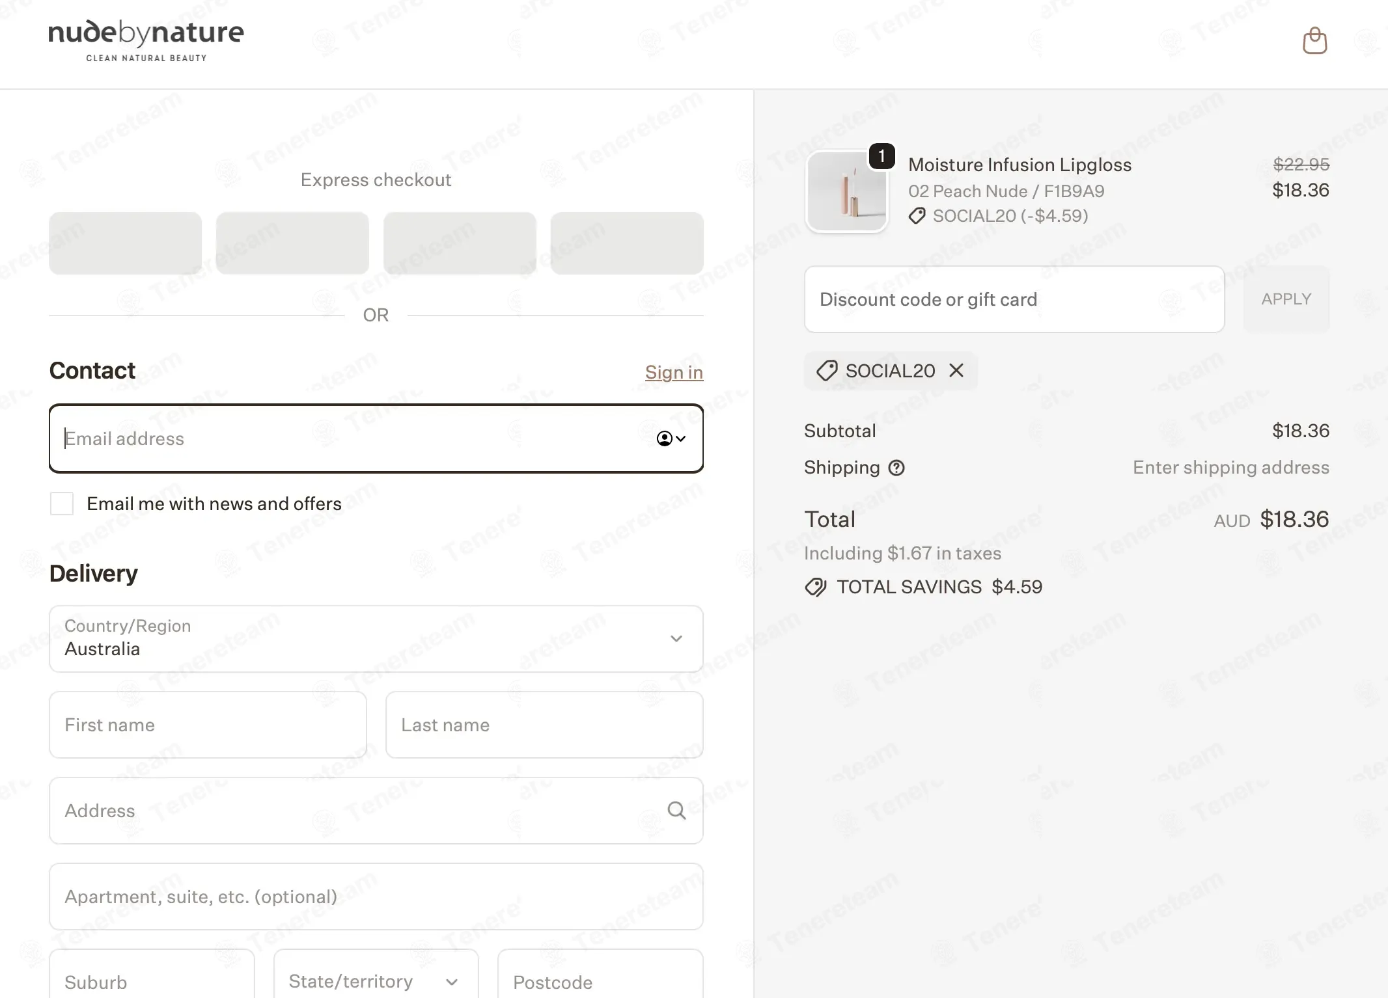Click the Including $1.67 in taxes text
This screenshot has height=998, width=1388.
click(902, 553)
